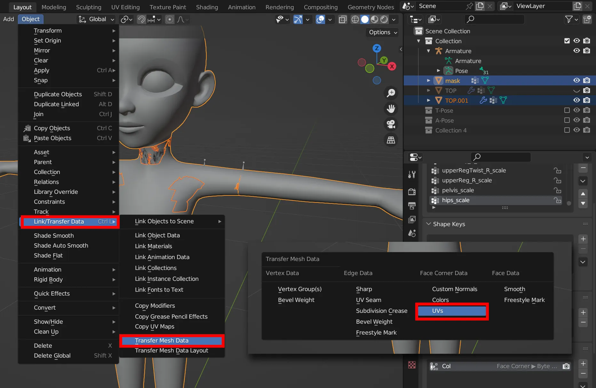The width and height of the screenshot is (596, 388).
Task: Open Tool properties tab icon
Action: [412, 174]
